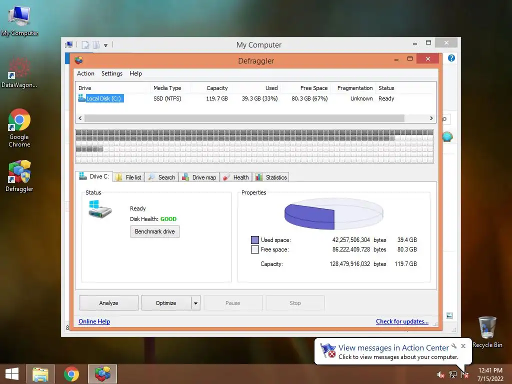The width and height of the screenshot is (512, 384).
Task: Click the Defraggler title bar logo icon
Action: (78, 60)
